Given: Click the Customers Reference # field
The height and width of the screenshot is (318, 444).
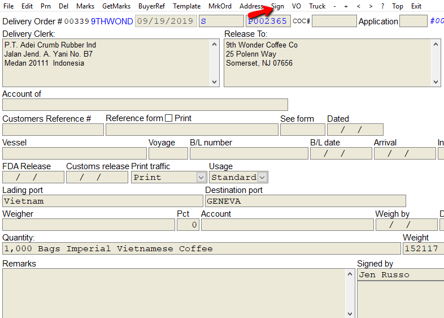Looking at the screenshot, I should [53, 130].
